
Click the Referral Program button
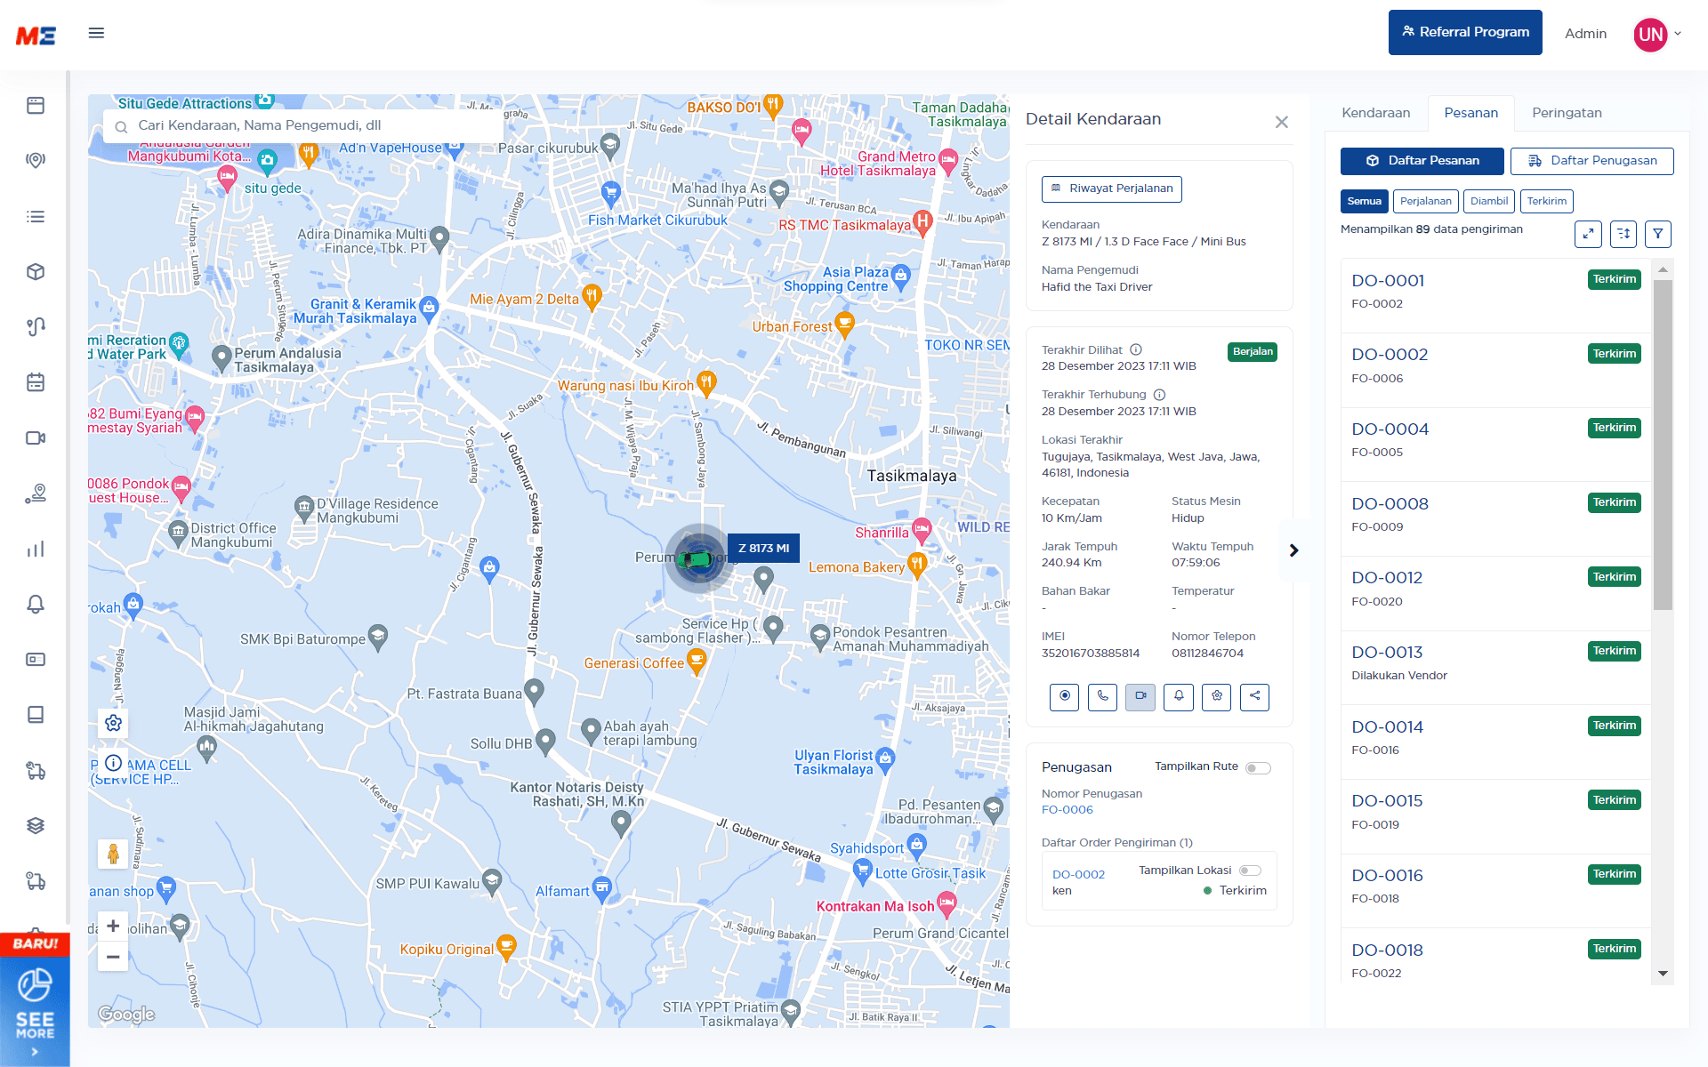(1465, 32)
